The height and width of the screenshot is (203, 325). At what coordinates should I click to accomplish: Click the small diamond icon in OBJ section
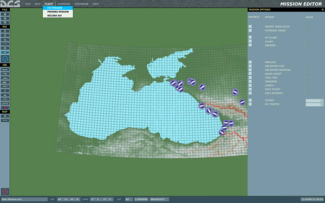pyautogui.click(x=5, y=91)
